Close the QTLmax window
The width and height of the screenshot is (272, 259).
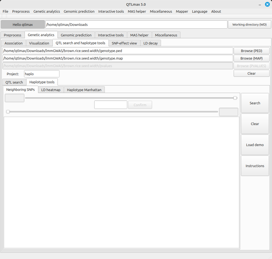tap(267, 4)
